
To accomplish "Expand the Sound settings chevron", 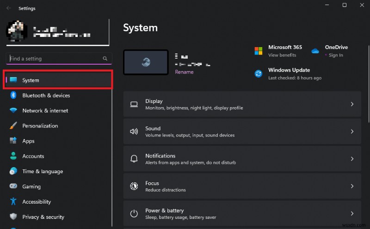I will (352, 132).
